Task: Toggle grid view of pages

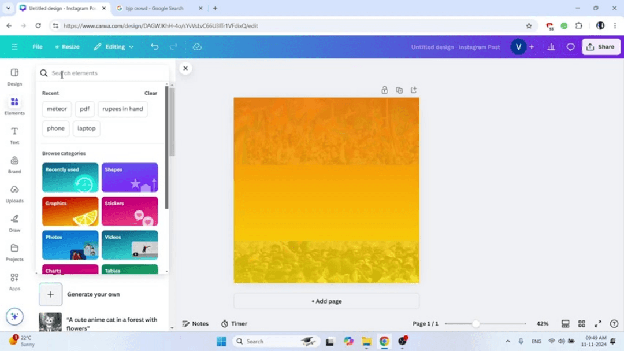Action: 582,324
